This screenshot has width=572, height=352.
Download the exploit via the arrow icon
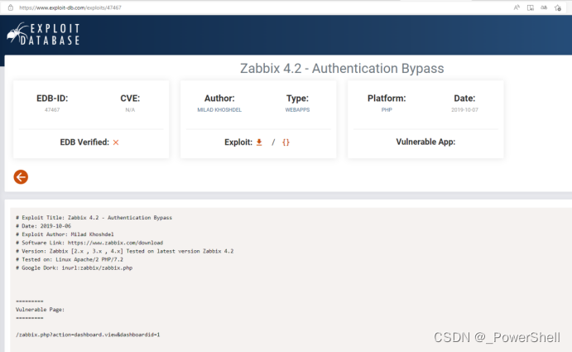click(259, 142)
